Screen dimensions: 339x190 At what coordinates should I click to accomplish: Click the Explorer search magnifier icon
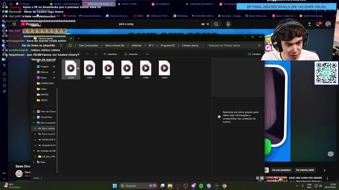(259, 45)
